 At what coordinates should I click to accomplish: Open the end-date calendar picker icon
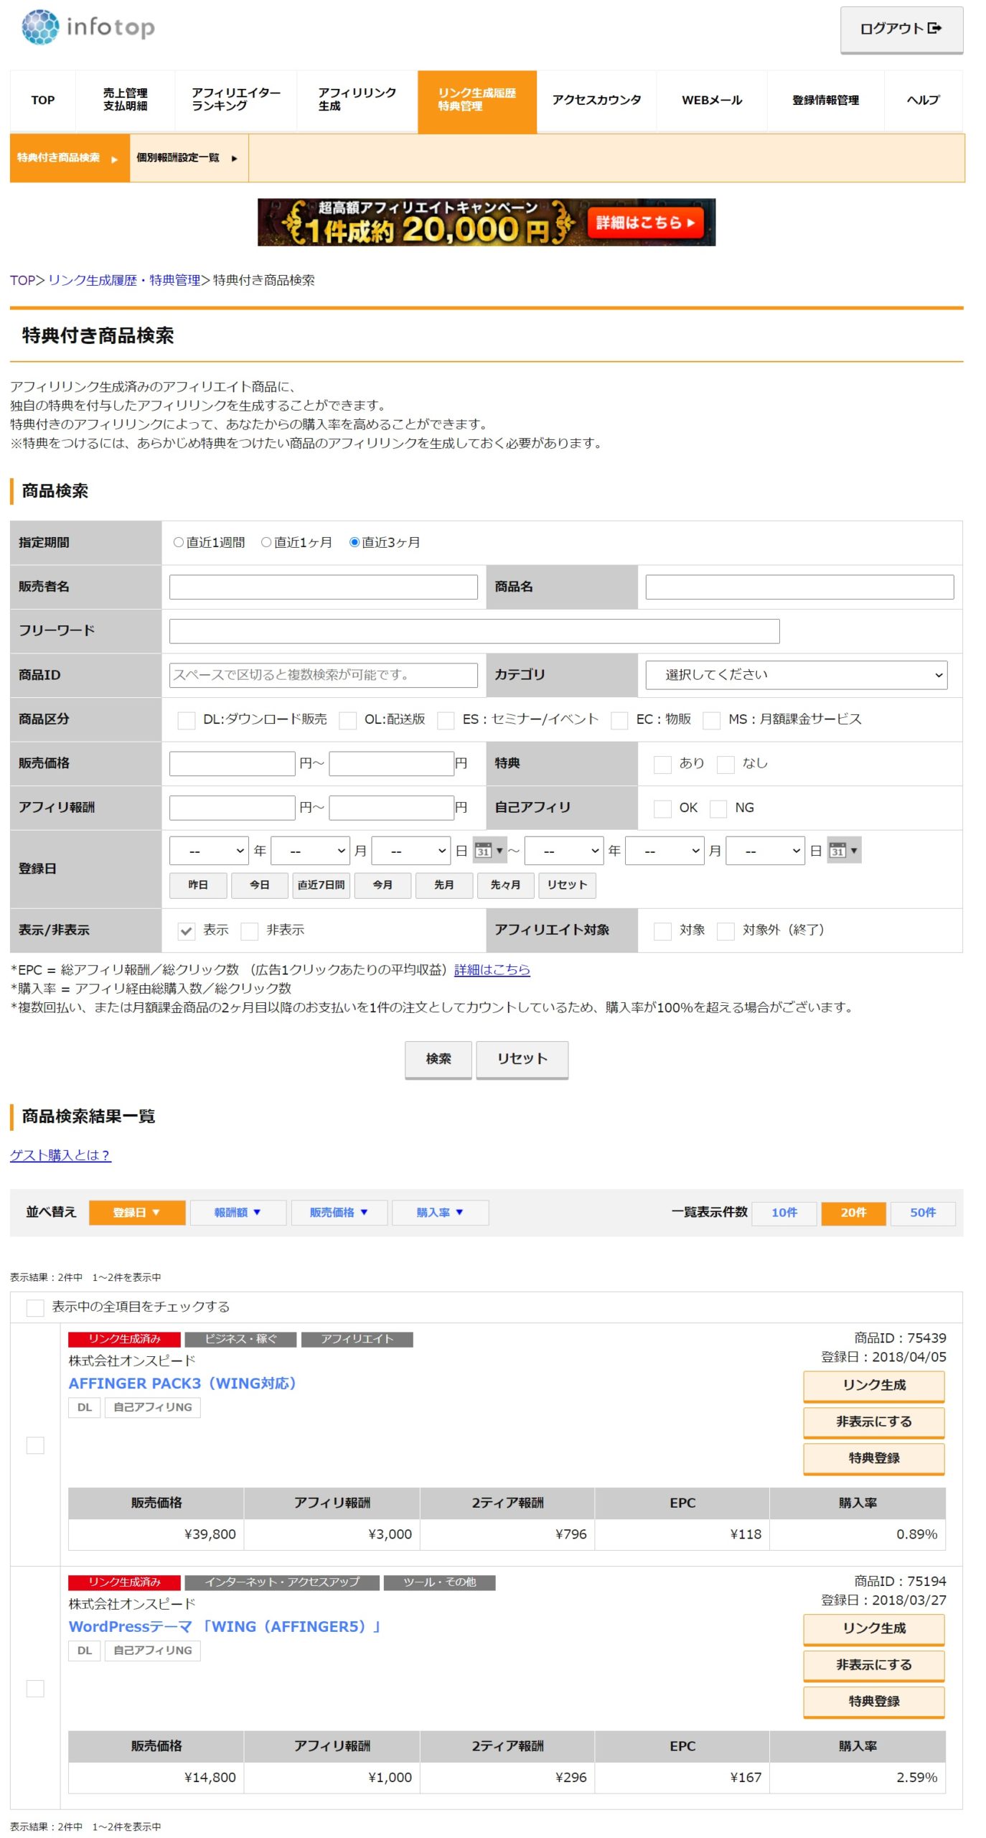[x=844, y=851]
